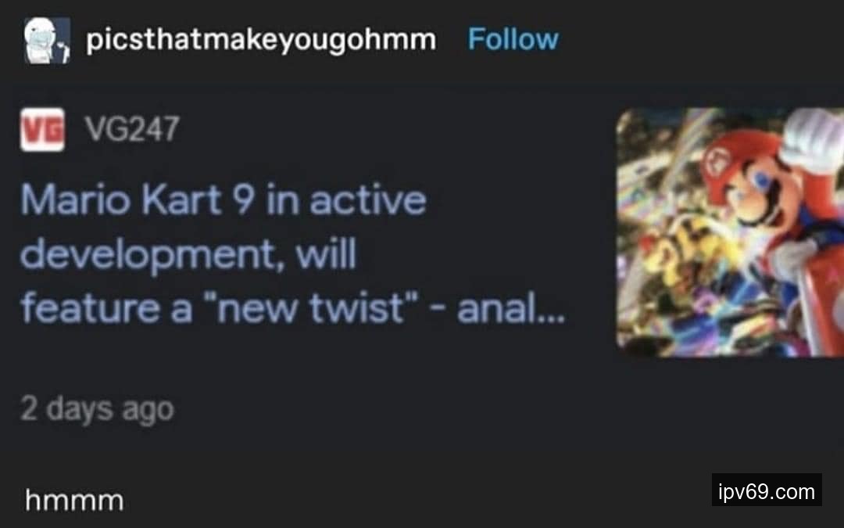Click the "in active" headline words
Screen dimensions: 844x528
[x=346, y=200]
